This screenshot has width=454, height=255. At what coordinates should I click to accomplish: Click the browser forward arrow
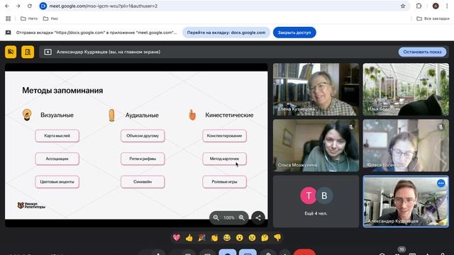(18, 6)
